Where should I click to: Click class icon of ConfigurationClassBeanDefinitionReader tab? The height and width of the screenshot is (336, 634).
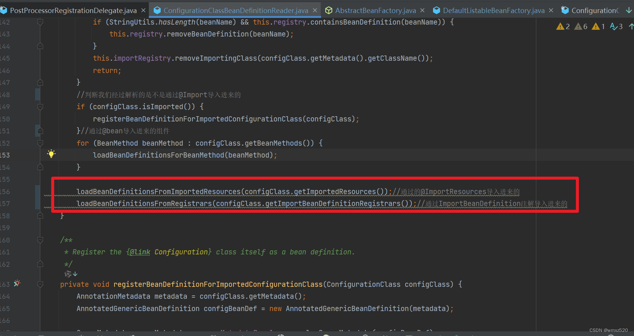pyautogui.click(x=157, y=10)
